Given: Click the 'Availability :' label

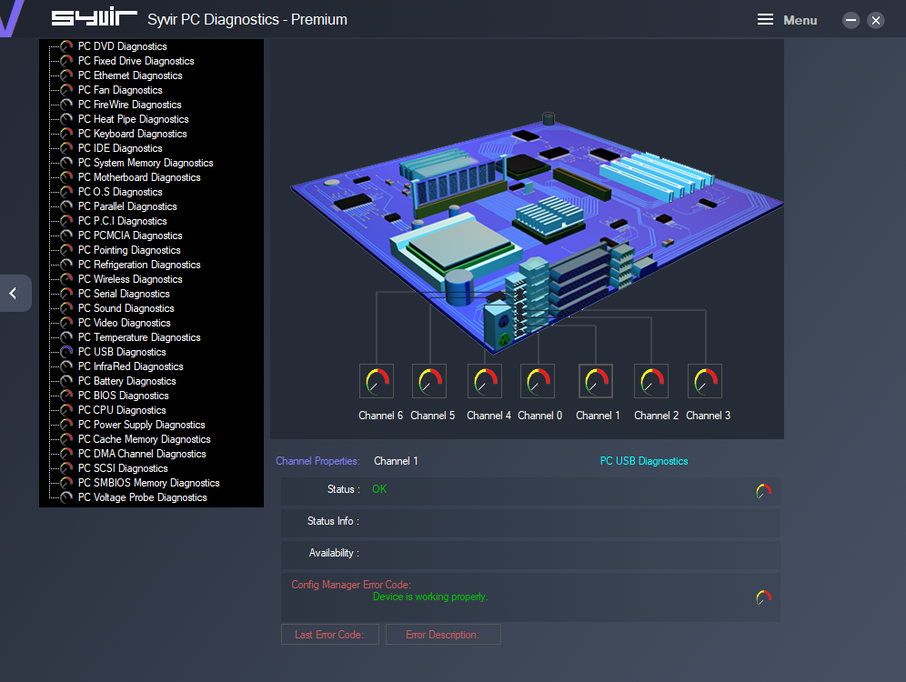Looking at the screenshot, I should [x=334, y=553].
